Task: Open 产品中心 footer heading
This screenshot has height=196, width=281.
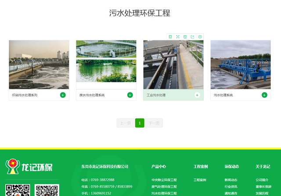Action: pos(159,167)
